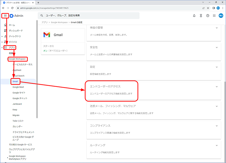This screenshot has width=226, height=163.
Task: Expand 迷惑メール、フィッシング、マルウェア section
Action: (x=216, y=106)
